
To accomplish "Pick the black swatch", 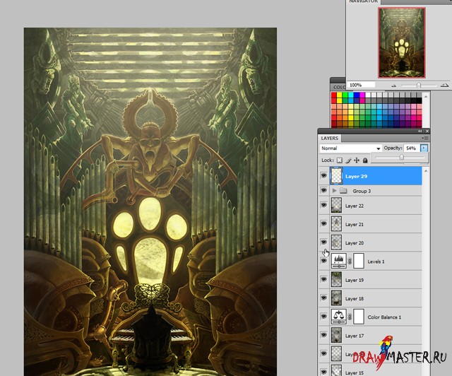I will 419,100.
